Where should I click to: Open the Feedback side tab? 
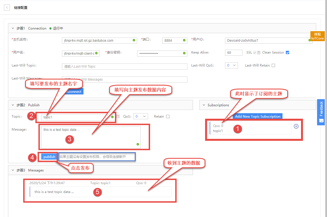[321, 112]
